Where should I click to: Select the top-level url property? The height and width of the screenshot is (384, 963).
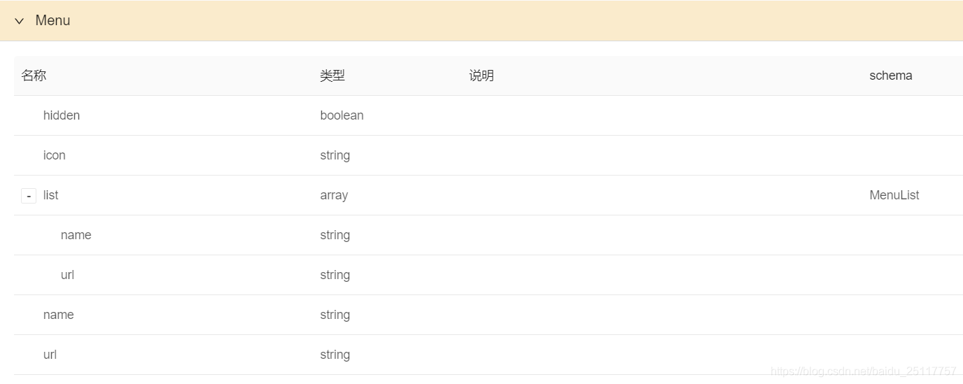tap(50, 355)
